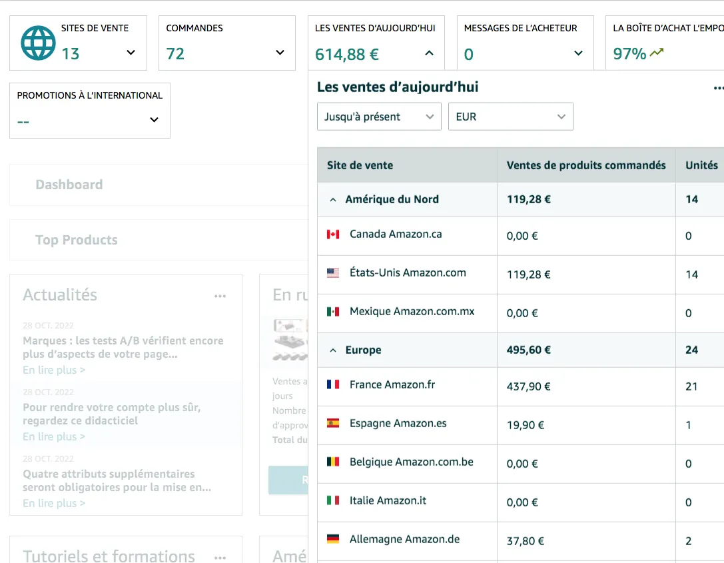Image resolution: width=724 pixels, height=563 pixels.
Task: Select the Mexique Amazon.com.mx row label
Action: tap(412, 311)
